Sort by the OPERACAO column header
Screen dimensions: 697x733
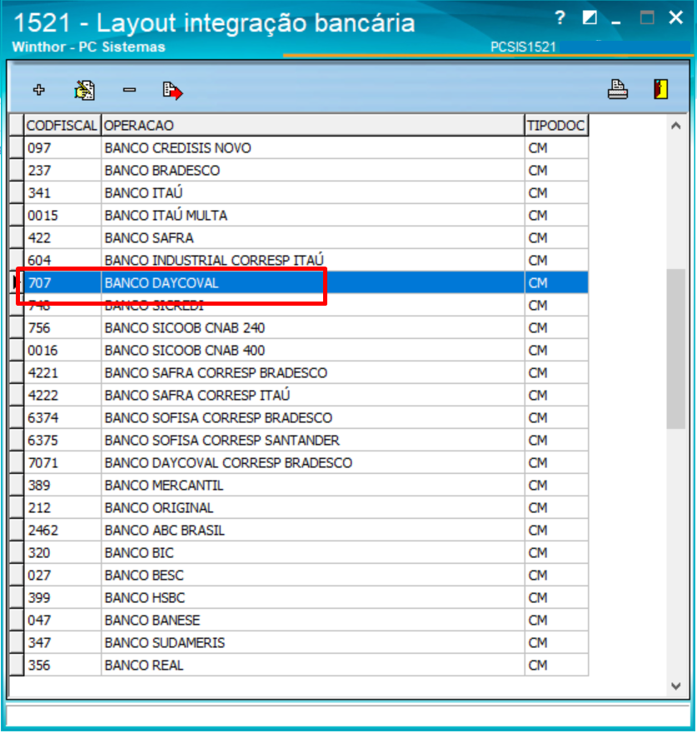(x=313, y=125)
